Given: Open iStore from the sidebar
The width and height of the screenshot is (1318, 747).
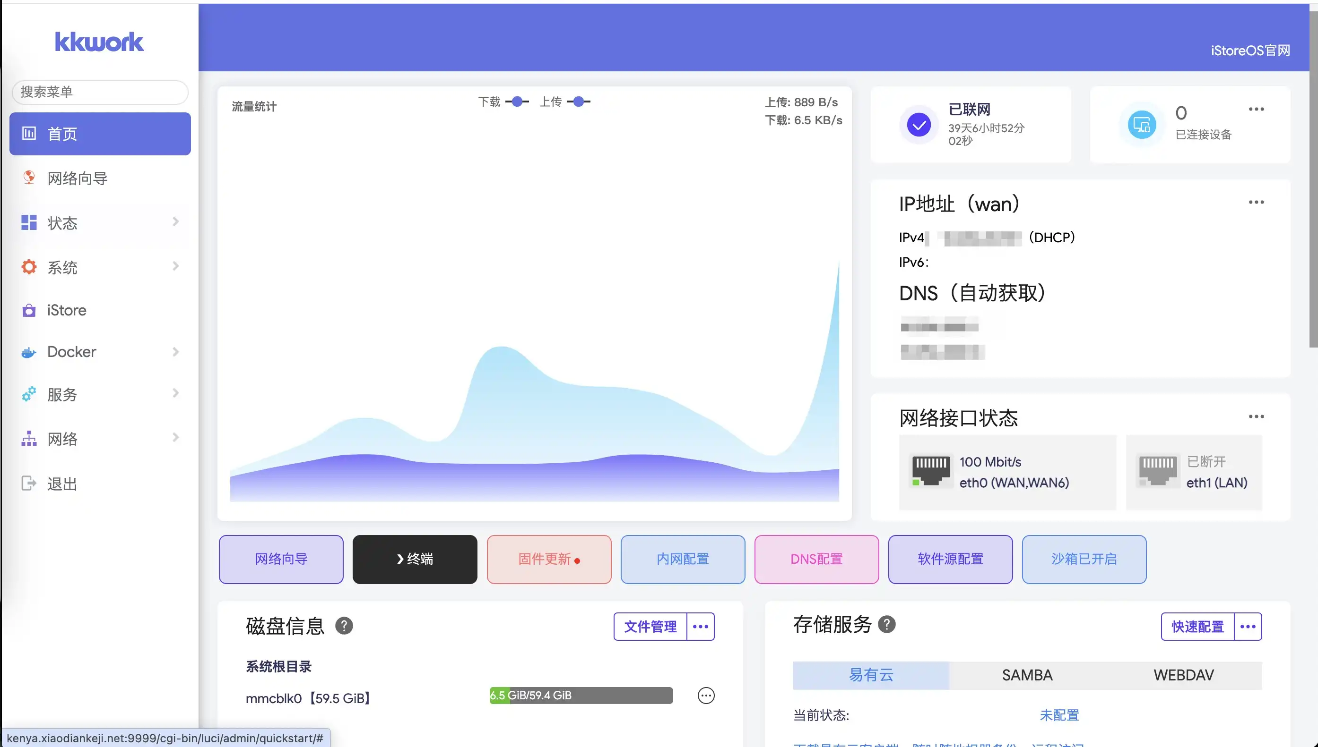Looking at the screenshot, I should pos(67,310).
